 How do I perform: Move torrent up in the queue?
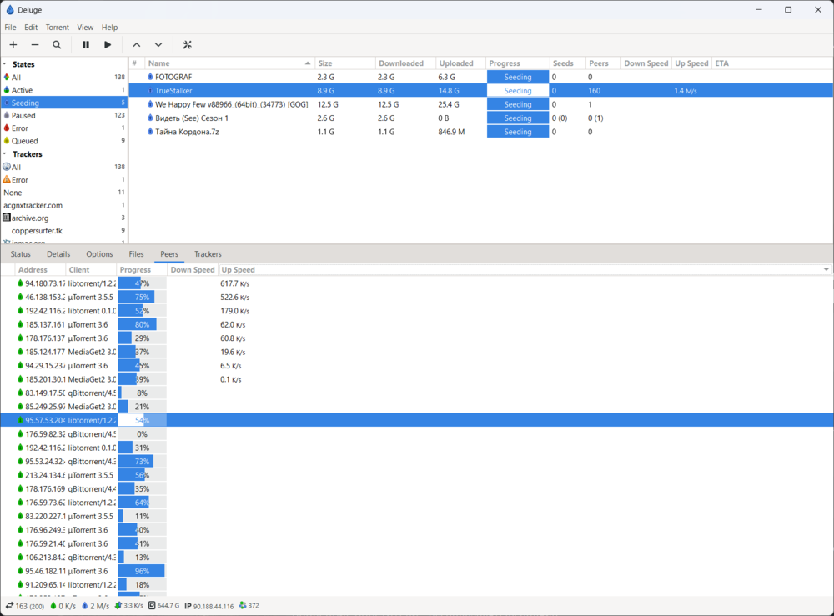point(137,45)
